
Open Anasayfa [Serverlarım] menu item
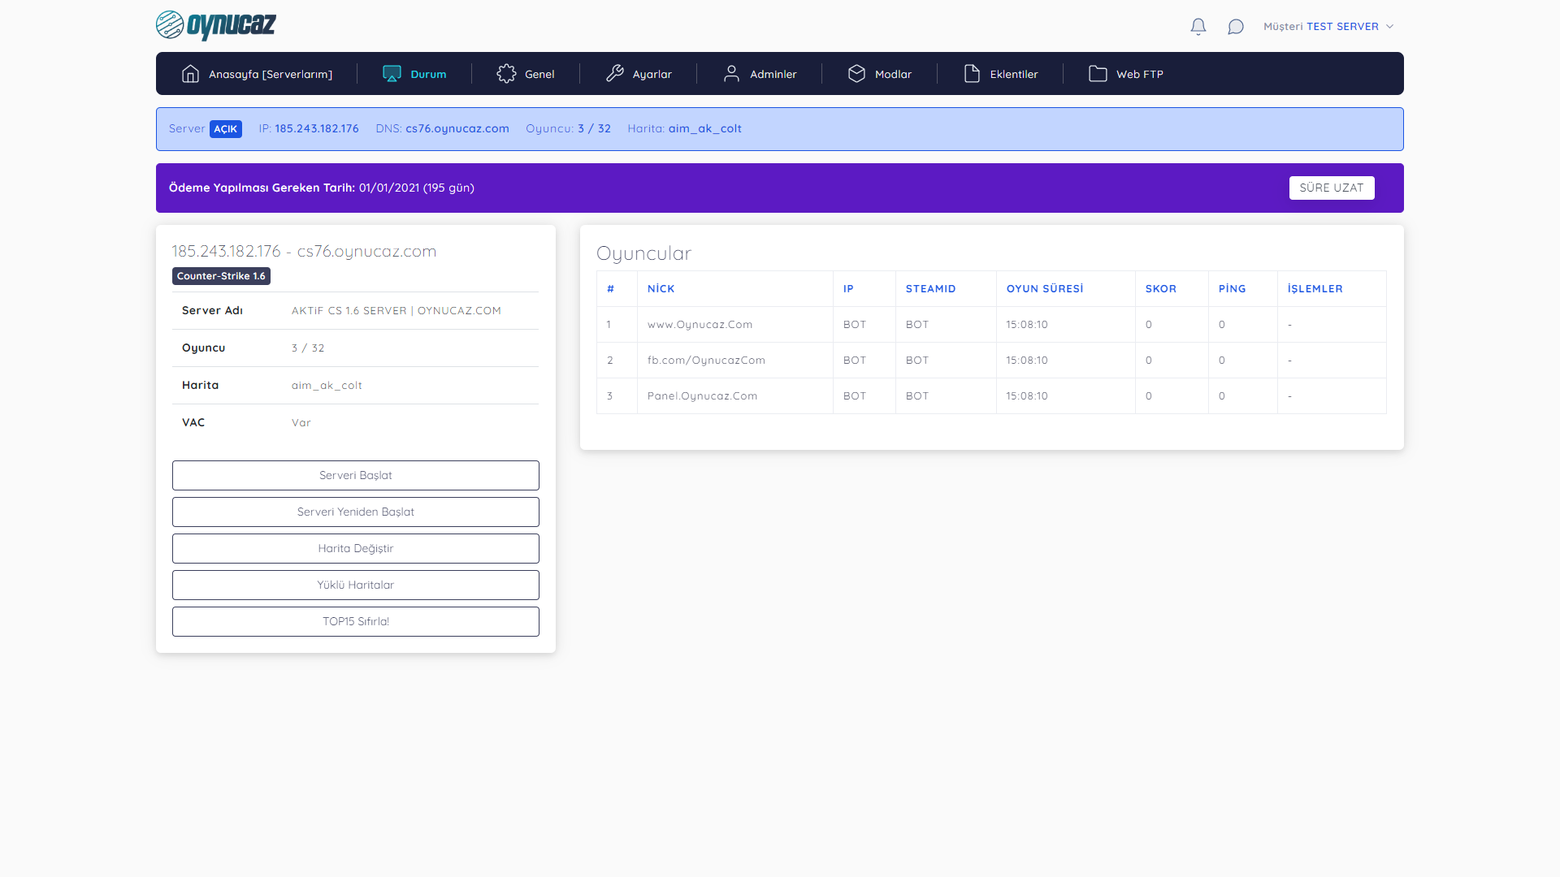(x=257, y=74)
